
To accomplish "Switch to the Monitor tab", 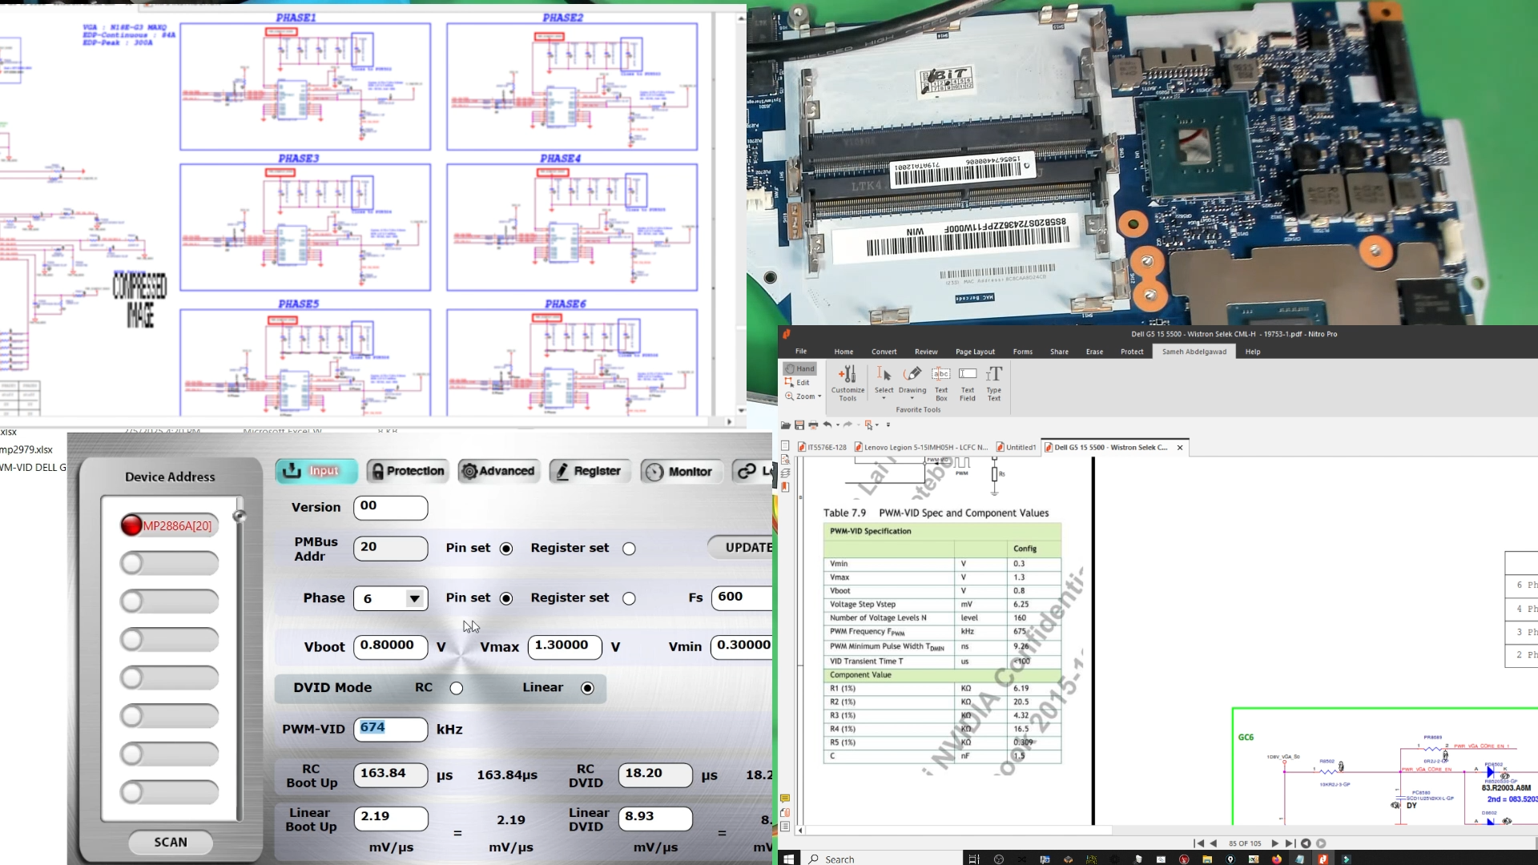I will (x=682, y=471).
